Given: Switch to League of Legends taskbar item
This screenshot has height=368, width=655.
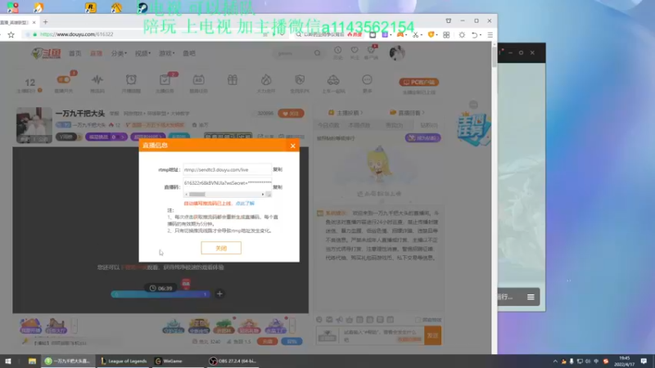Looking at the screenshot, I should click(124, 361).
